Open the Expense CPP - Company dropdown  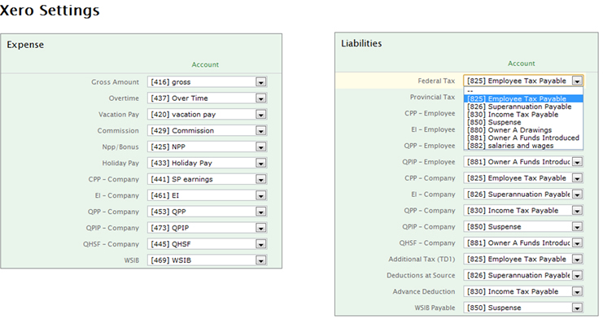point(207,179)
